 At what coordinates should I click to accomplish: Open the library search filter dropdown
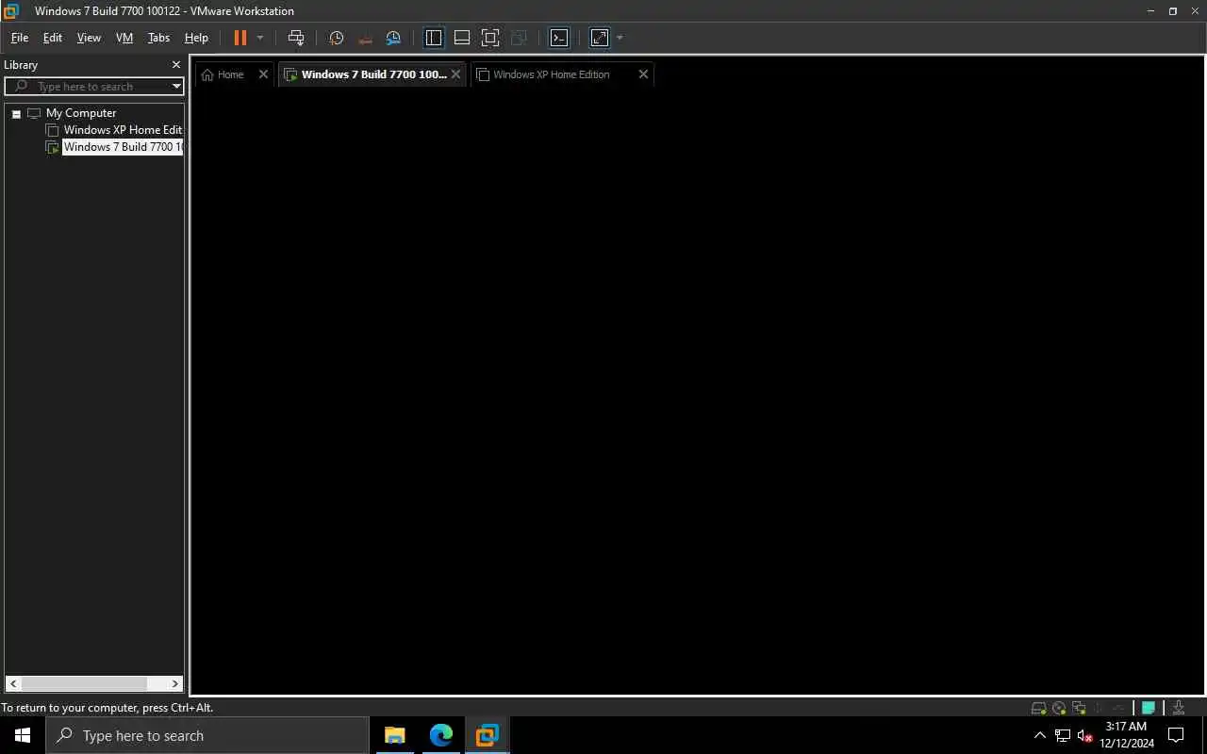pos(176,87)
